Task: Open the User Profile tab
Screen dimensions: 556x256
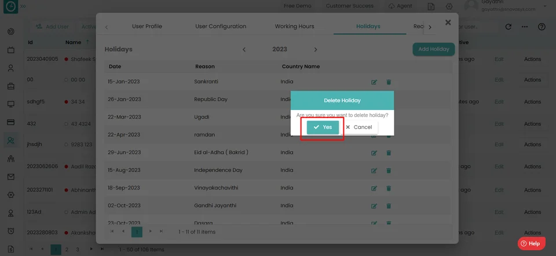Action: point(147,26)
